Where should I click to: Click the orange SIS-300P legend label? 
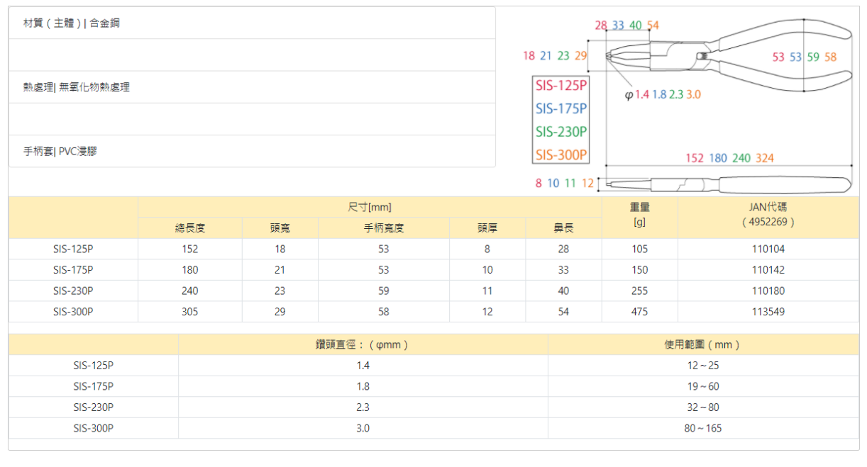561,154
